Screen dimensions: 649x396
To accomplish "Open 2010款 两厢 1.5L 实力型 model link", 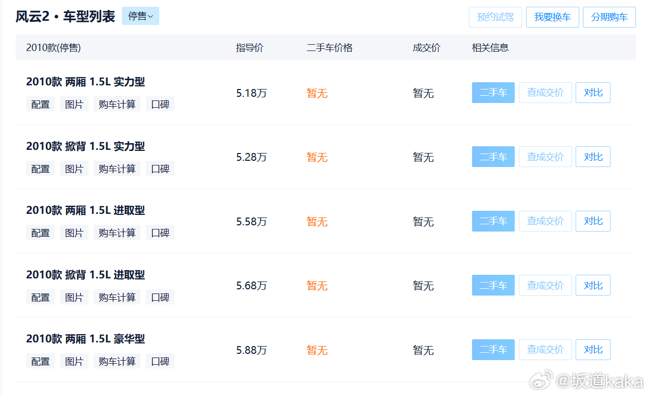I will pos(86,82).
